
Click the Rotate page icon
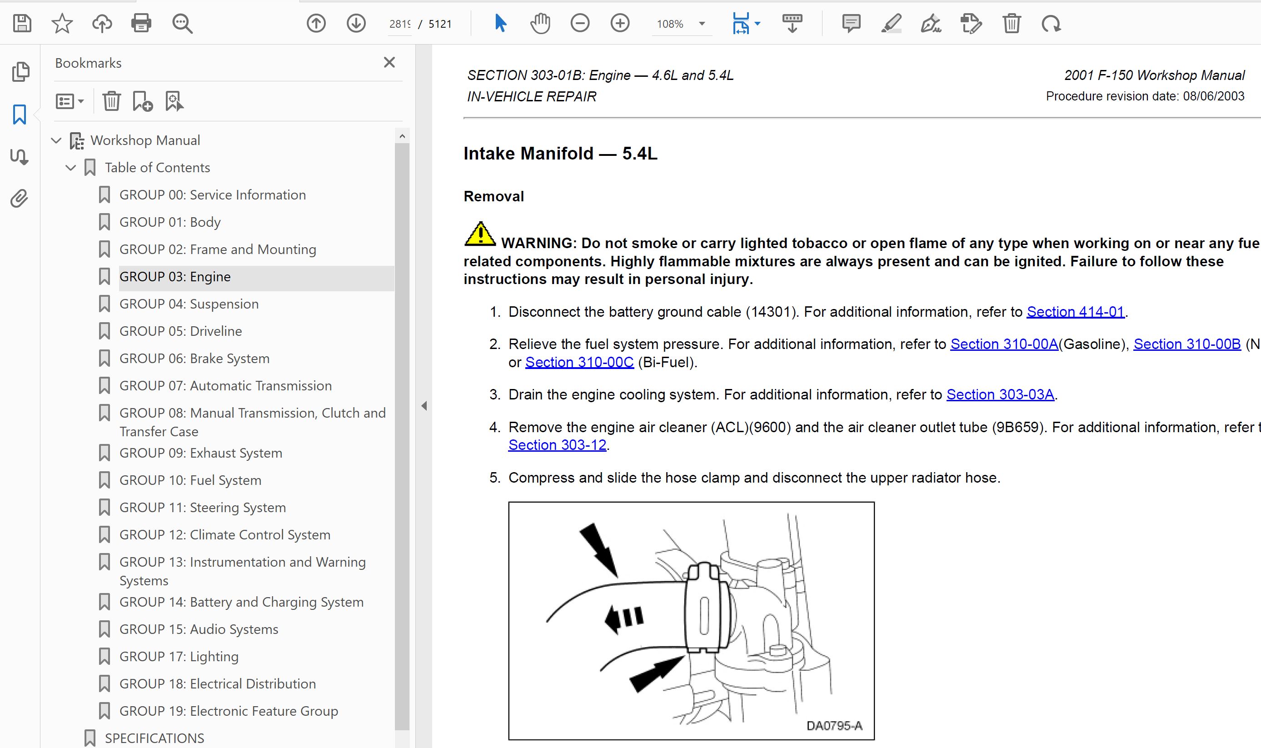tap(1051, 23)
